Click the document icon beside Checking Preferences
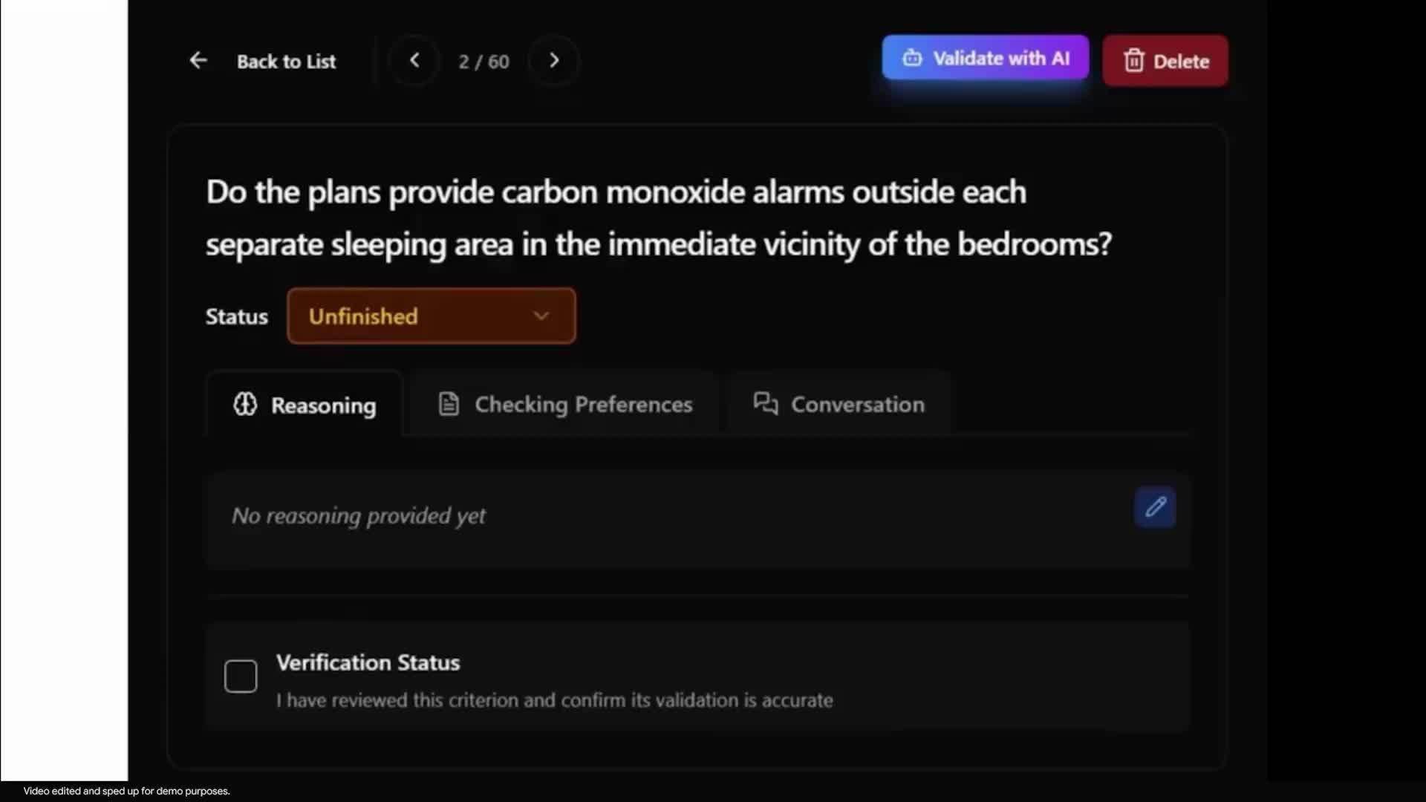 pos(449,404)
